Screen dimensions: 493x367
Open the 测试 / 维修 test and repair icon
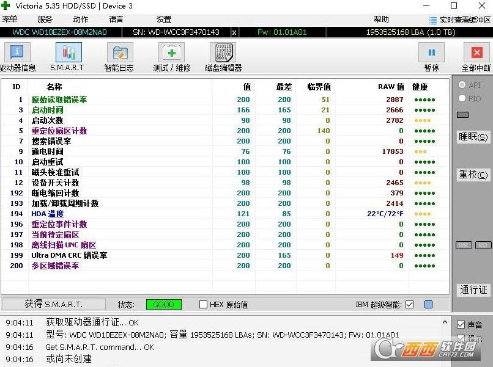click(x=171, y=52)
